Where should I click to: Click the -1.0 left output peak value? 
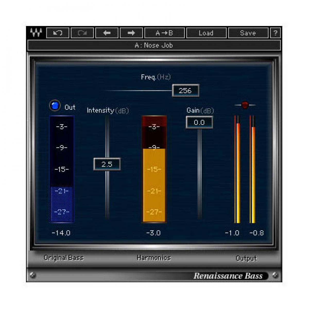pos(232,233)
